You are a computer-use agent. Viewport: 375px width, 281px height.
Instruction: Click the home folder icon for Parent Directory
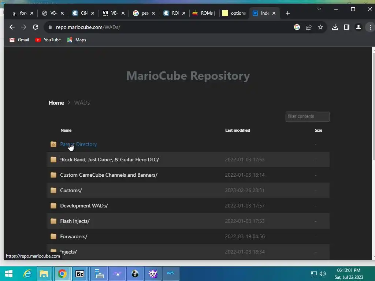click(53, 144)
